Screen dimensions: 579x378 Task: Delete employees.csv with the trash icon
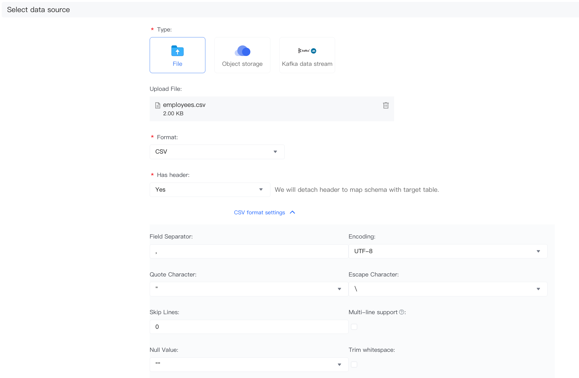click(386, 105)
